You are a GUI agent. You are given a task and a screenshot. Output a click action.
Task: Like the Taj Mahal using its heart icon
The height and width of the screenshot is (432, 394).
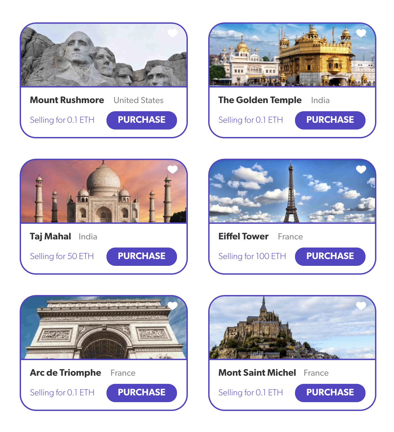click(173, 169)
